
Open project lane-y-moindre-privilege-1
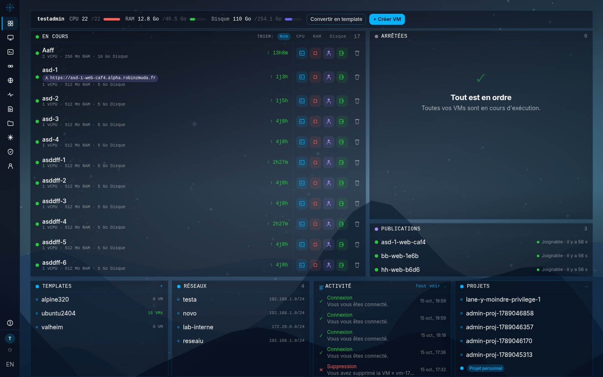coord(523,300)
